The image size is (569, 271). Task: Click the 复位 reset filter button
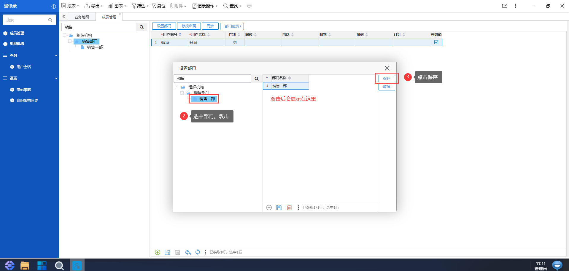[x=159, y=6]
